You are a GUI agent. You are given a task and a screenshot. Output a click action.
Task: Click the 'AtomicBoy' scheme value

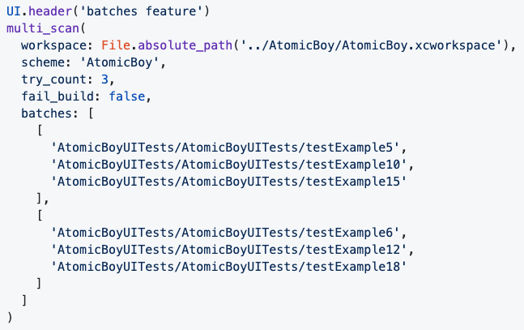pos(119,62)
